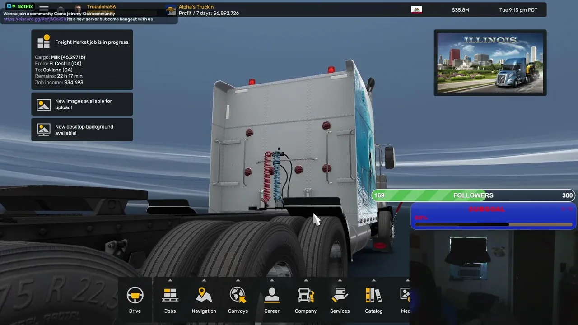Click the Tue 9:13 pm PDT clock

[x=518, y=10]
